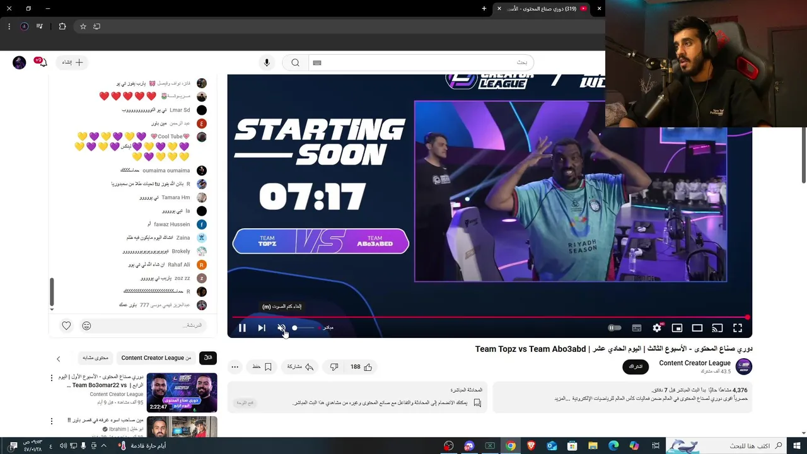Viewport: 807px width, 454px height.
Task: Toggle autoplay switch in player
Action: coord(615,328)
